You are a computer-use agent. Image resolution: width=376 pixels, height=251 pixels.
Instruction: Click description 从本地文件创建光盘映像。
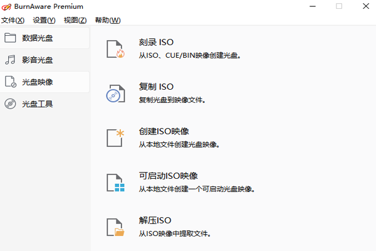(179, 144)
